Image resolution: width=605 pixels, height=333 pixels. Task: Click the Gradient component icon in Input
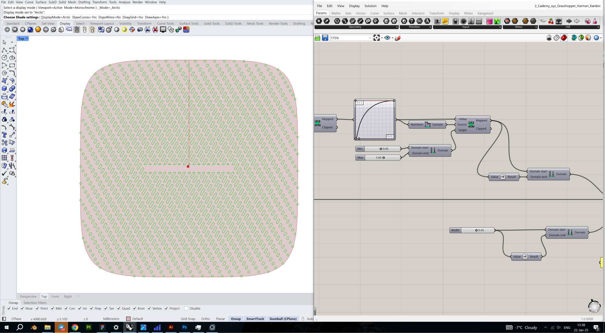[x=489, y=21]
